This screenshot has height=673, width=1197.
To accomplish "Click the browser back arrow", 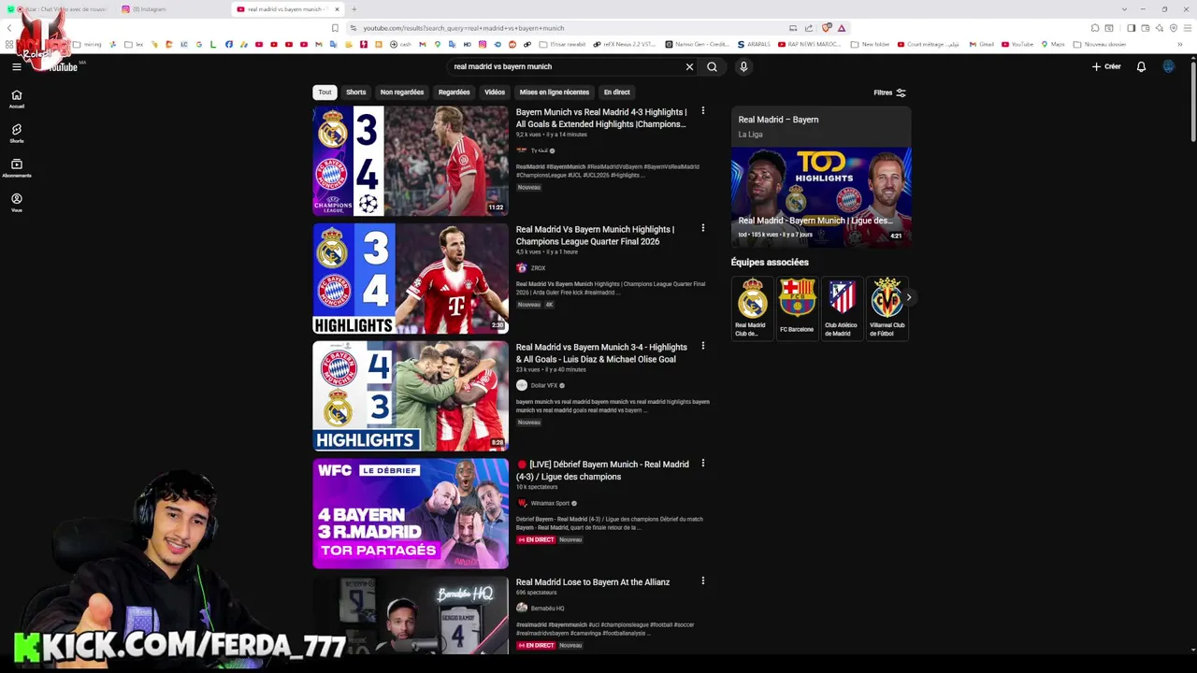I will pos(8,28).
